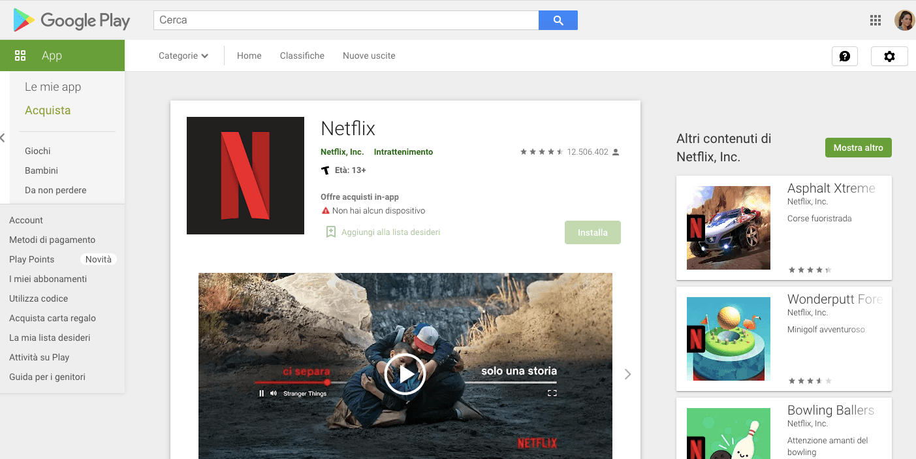This screenshot has height=459, width=916.
Task: Open Metodi di pagamento
Action: pyautogui.click(x=52, y=240)
